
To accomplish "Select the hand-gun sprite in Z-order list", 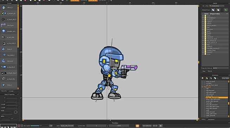I will point(9,26).
